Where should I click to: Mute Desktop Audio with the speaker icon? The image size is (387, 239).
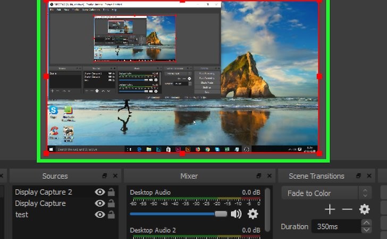click(236, 214)
